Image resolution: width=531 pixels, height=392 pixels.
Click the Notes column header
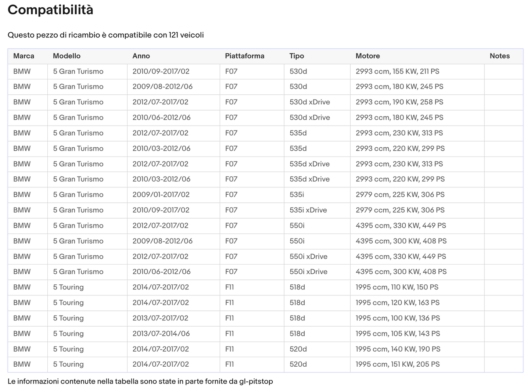click(499, 56)
